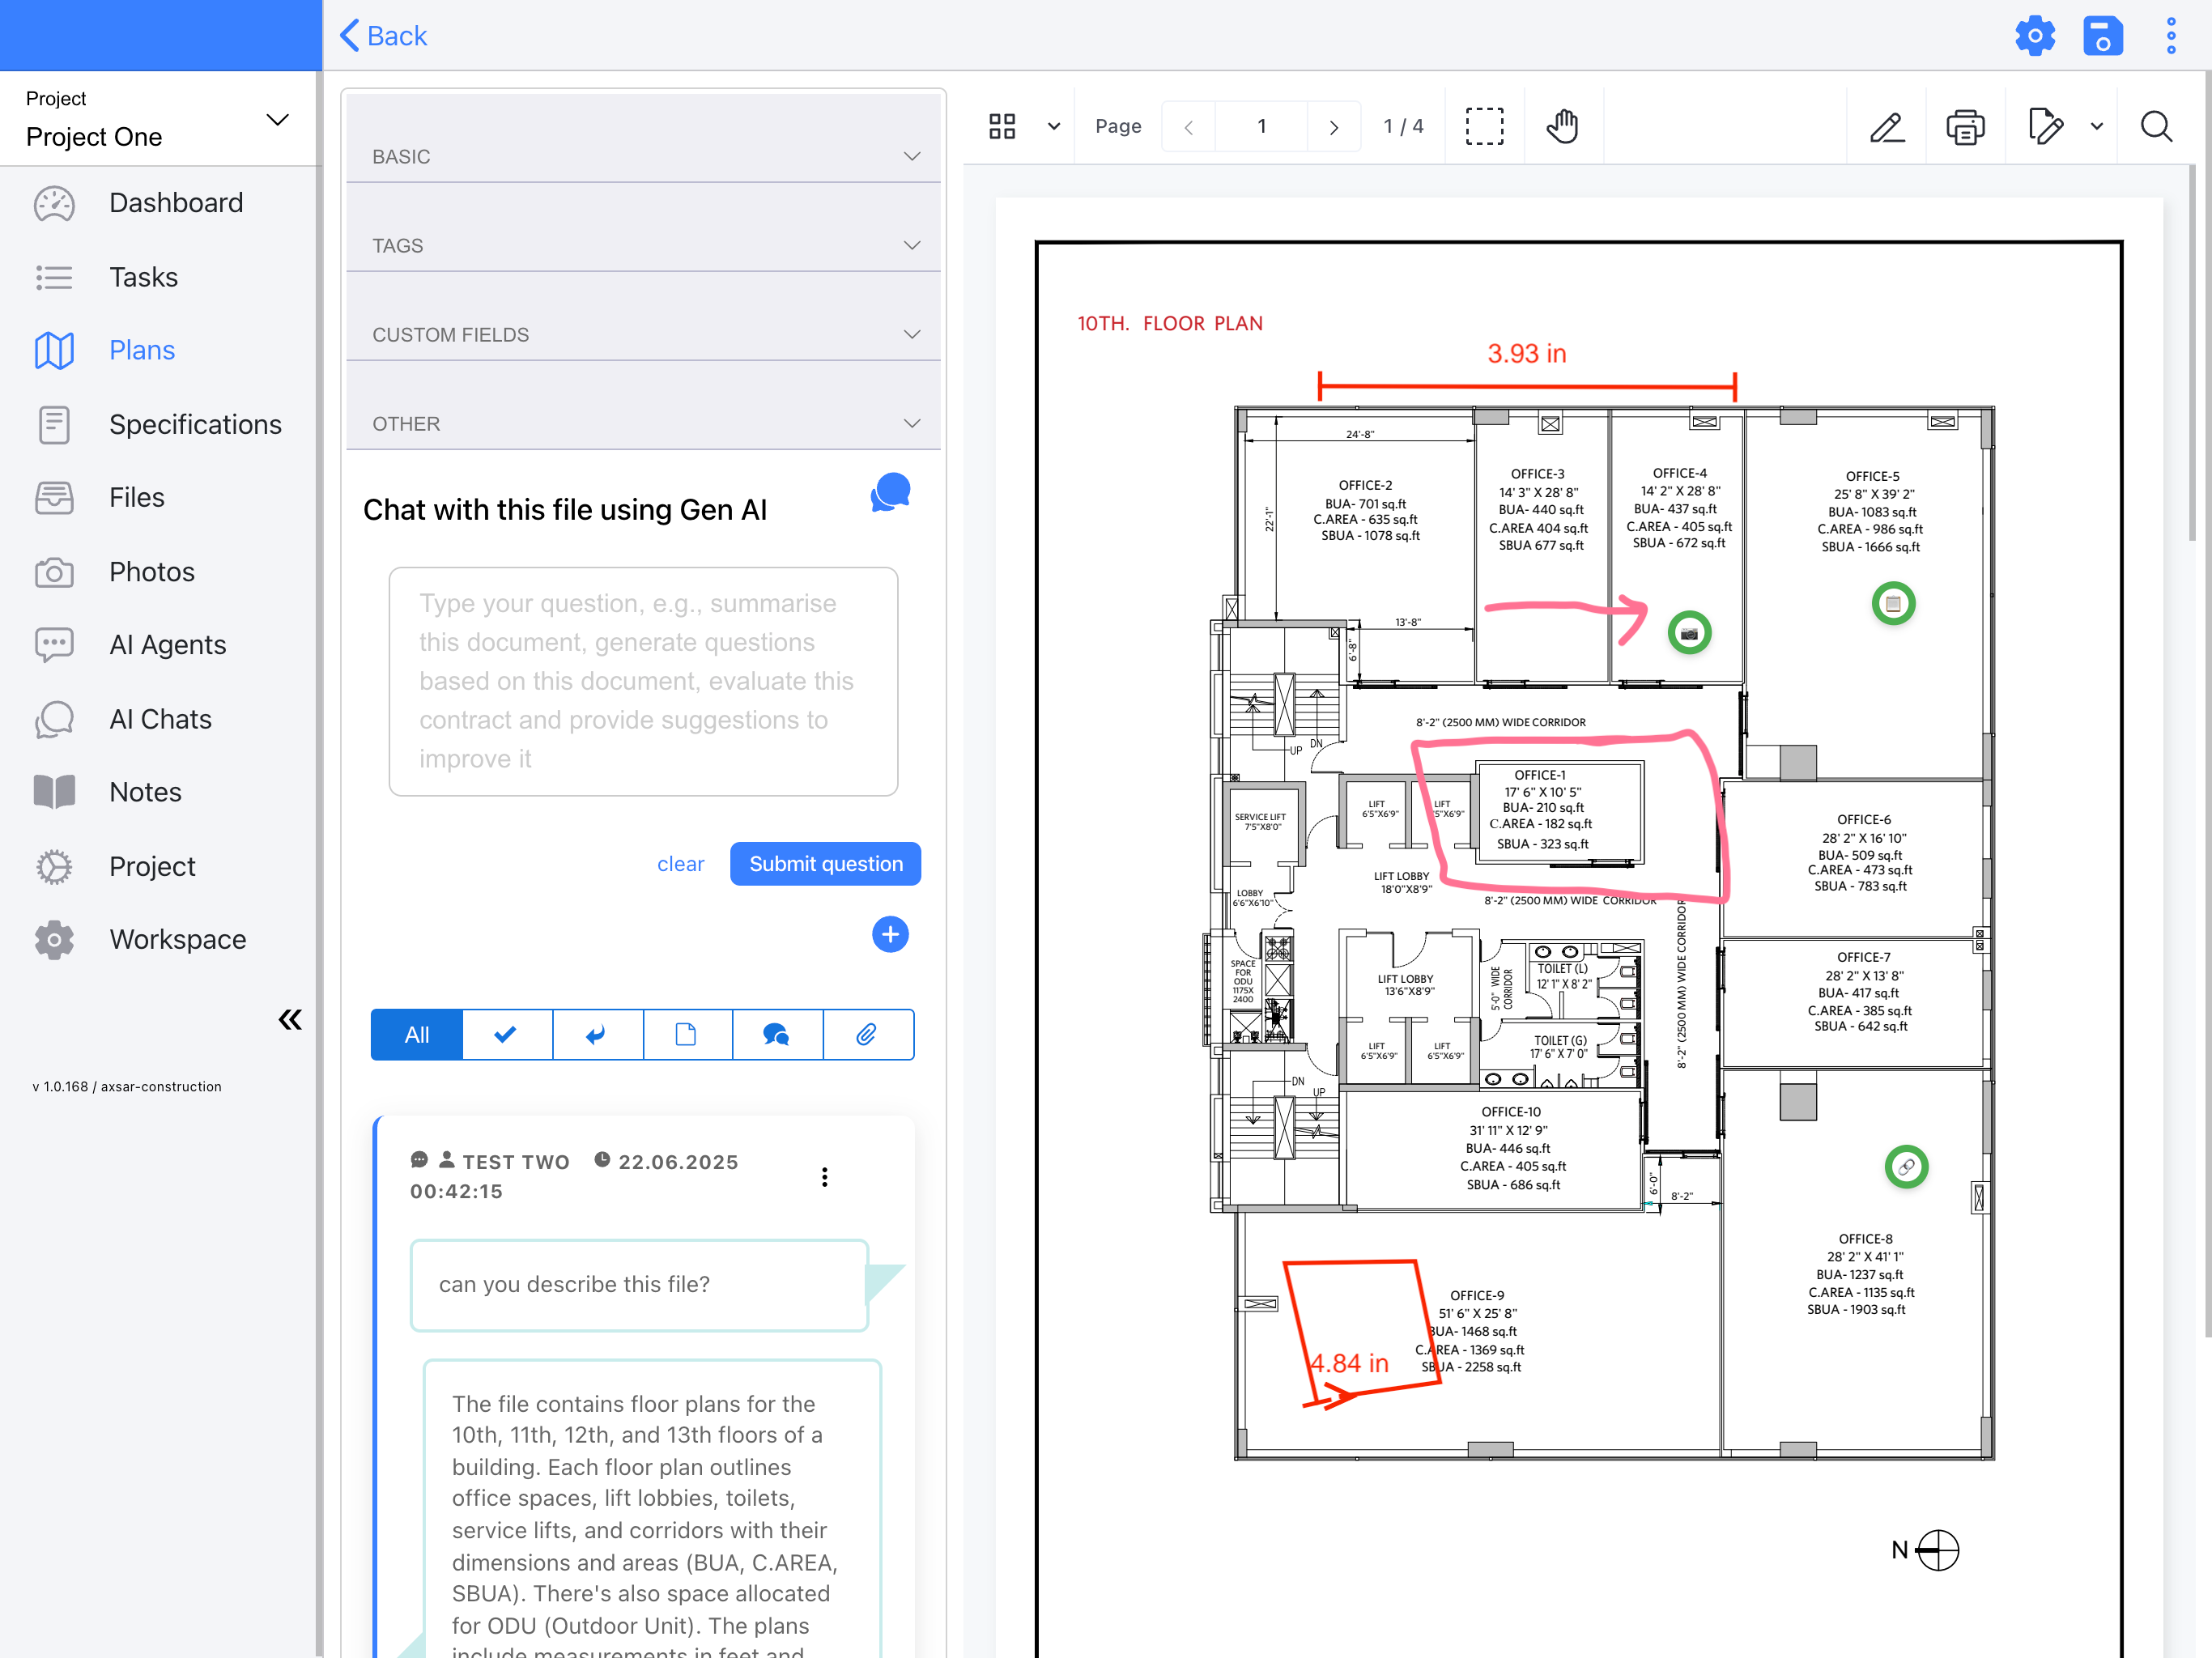Click the pencil markup tool
2212x1658 pixels.
point(1887,127)
